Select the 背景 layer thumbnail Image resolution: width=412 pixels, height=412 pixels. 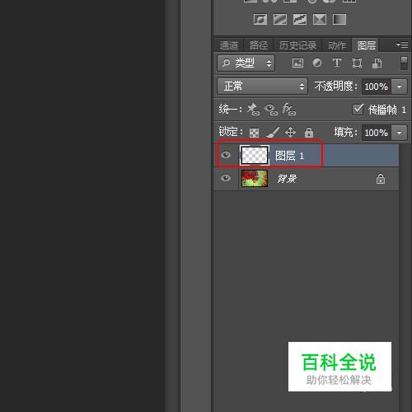tap(255, 179)
